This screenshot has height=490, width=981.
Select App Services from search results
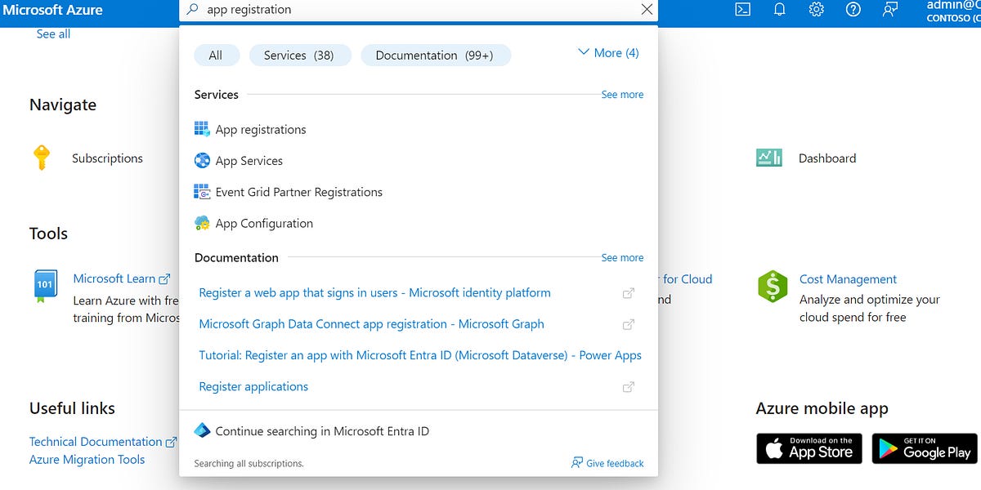coord(249,160)
